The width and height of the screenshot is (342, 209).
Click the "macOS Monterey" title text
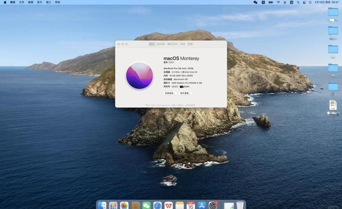[181, 58]
